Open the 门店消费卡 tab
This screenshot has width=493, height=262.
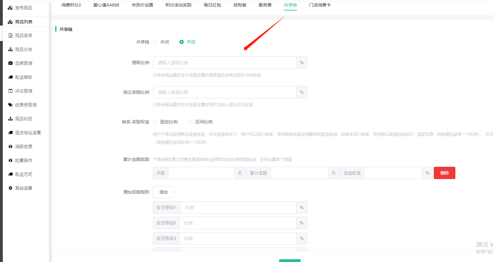click(320, 5)
